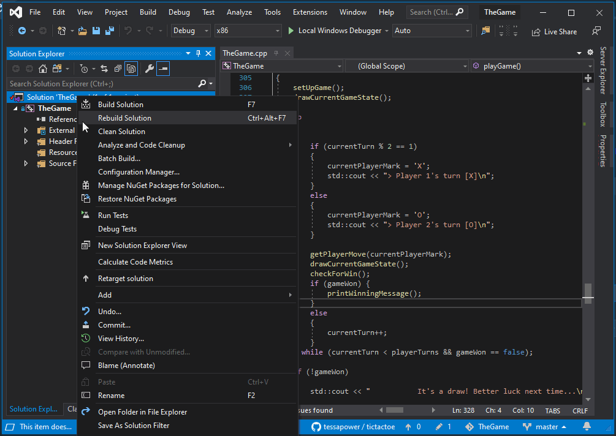Expand the Source Files folder
Viewport: 616px width, 436px height.
[x=26, y=163]
